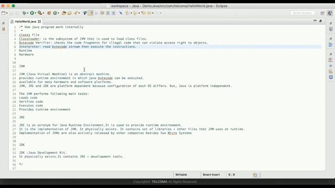Minimize the editor area
The width and height of the screenshot is (335, 188).
pos(315,21)
